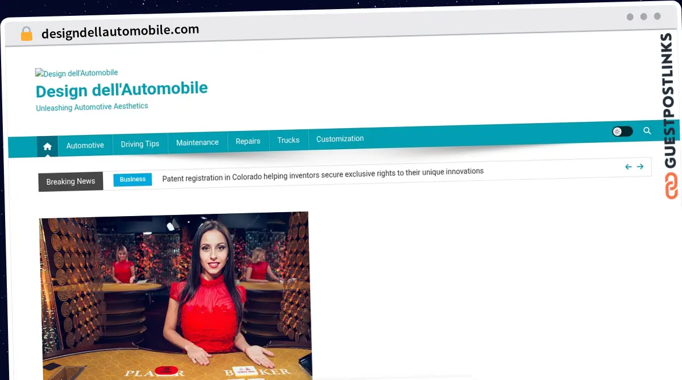Click the padlock icon in address bar
Viewport: 682px width, 380px height.
(x=27, y=34)
